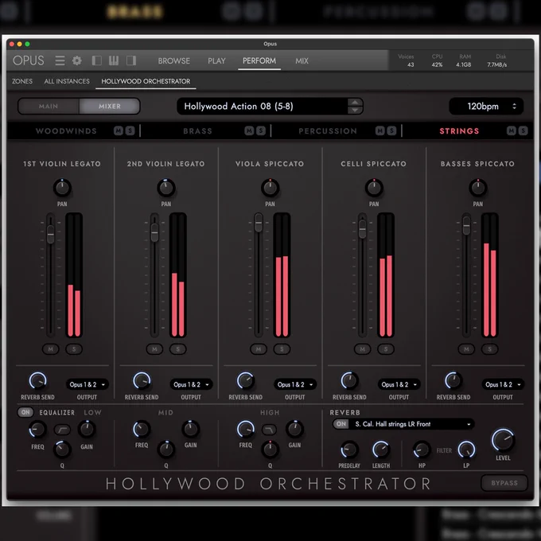Open the 120bpm tempo dropdown
This screenshot has height=541, width=541.
[486, 107]
